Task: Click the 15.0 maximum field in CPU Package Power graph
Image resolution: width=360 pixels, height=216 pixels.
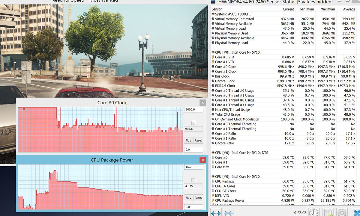Action: click(x=193, y=167)
